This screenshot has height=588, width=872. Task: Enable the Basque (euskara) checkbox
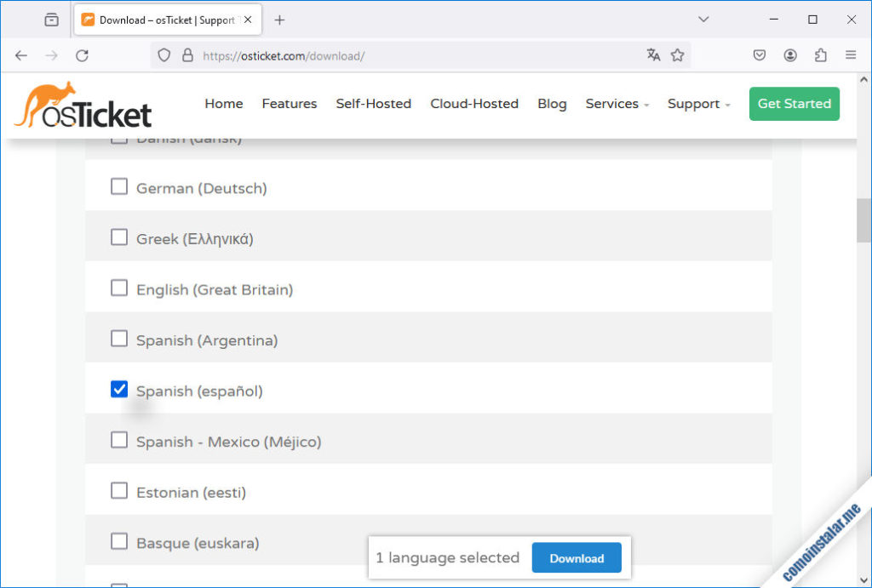coord(119,541)
